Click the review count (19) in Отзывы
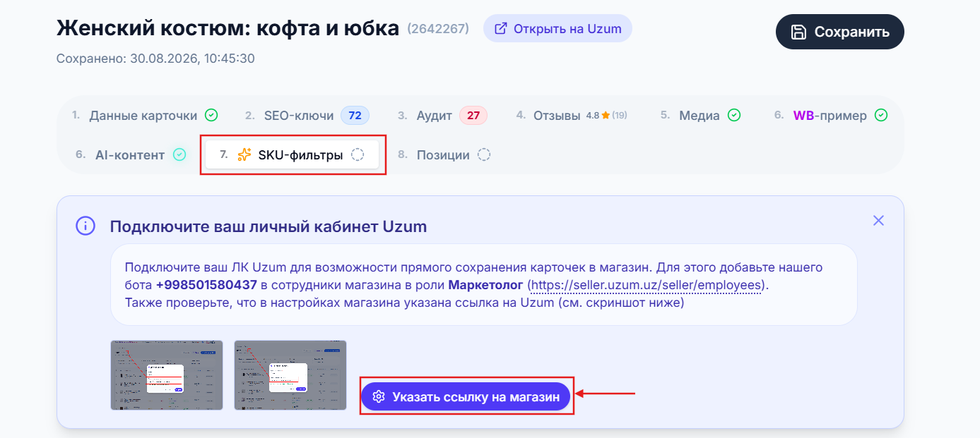 point(620,115)
